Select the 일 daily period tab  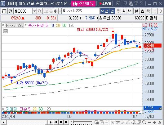112,11
